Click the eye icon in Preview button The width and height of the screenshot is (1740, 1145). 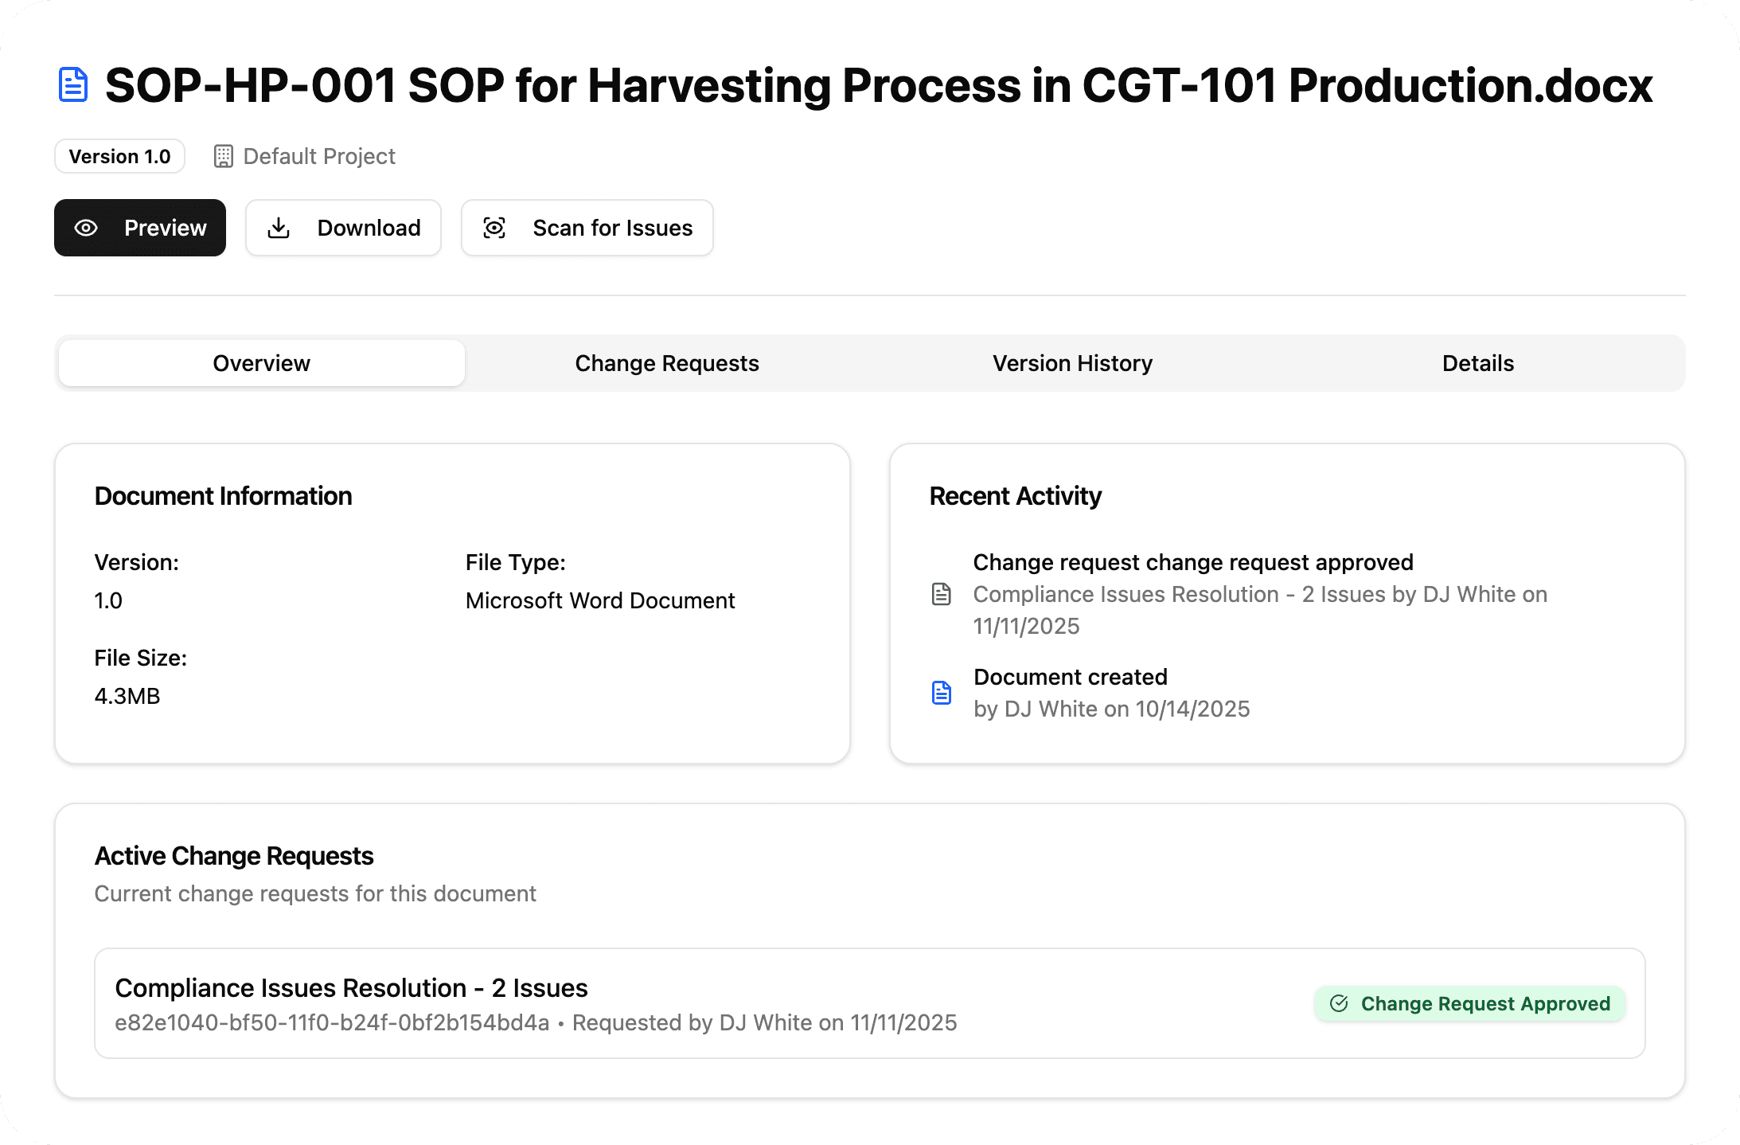click(86, 228)
